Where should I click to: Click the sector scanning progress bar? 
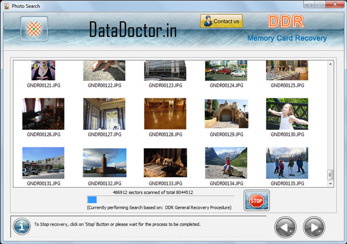(x=161, y=200)
